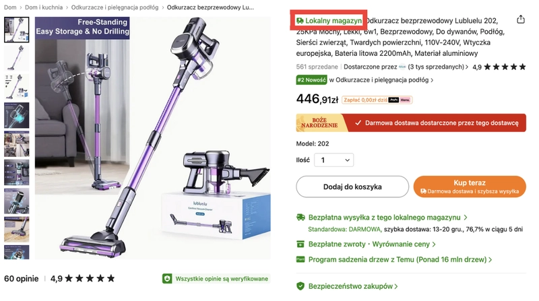Click the green truck free shipping icon
539x301 pixels.
point(300,217)
